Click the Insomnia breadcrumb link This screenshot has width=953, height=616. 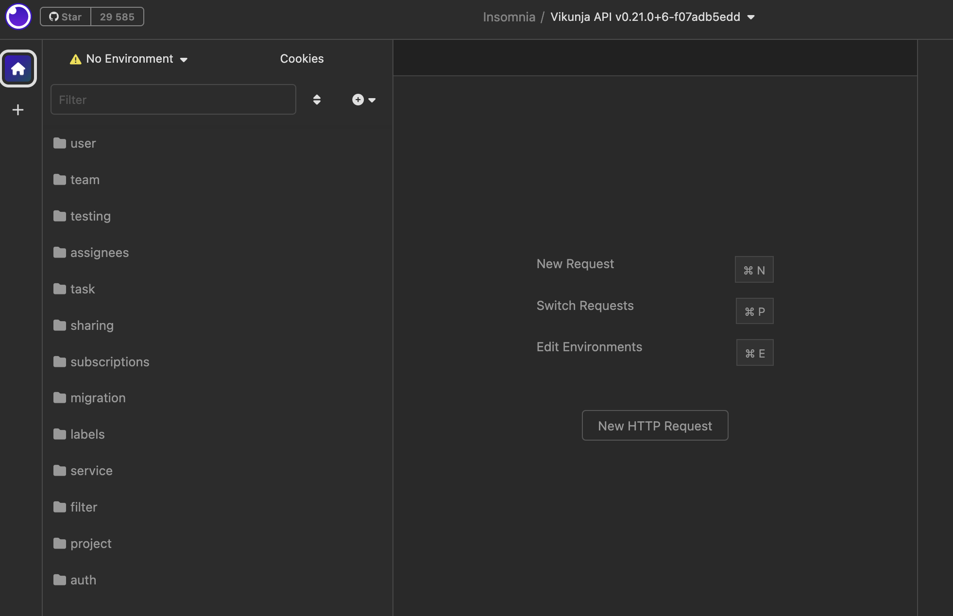509,17
